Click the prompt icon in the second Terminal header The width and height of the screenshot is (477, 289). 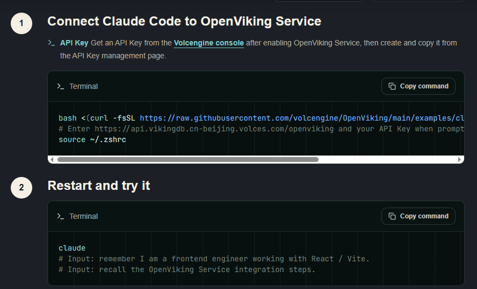point(61,217)
